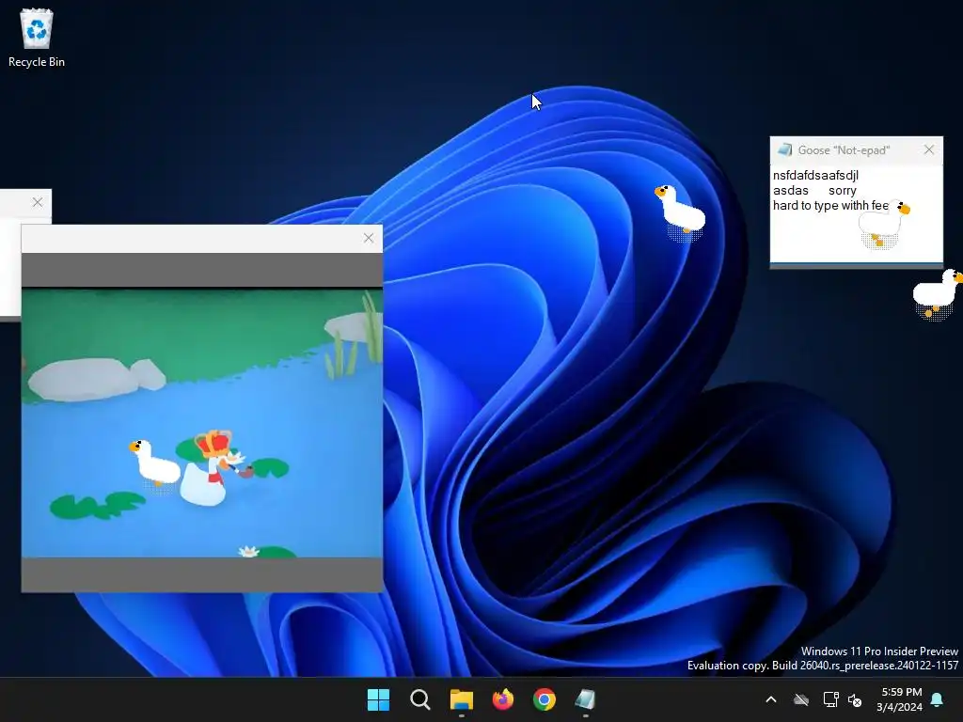Open the clock showing 5:59 PM

click(x=900, y=699)
